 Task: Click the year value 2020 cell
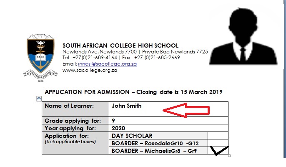167,128
